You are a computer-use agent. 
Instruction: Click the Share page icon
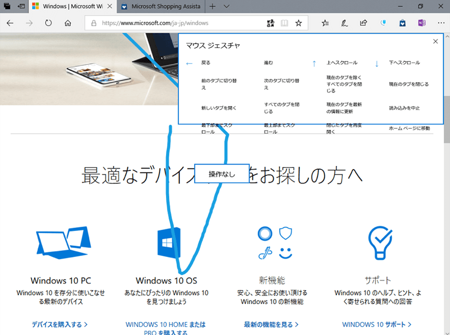(363, 23)
